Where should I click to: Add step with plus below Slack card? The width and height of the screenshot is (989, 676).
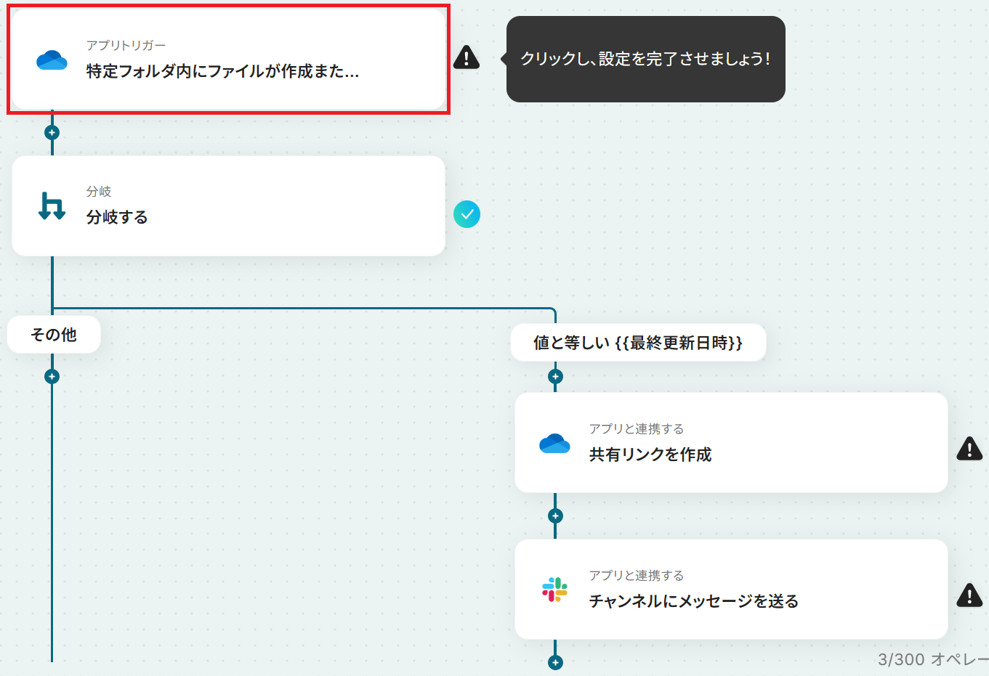click(555, 663)
